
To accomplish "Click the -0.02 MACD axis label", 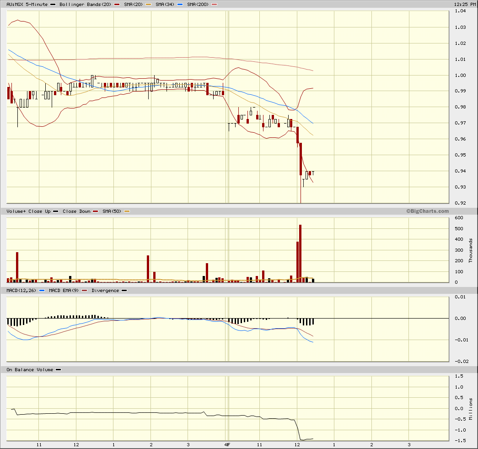I will pyautogui.click(x=462, y=361).
